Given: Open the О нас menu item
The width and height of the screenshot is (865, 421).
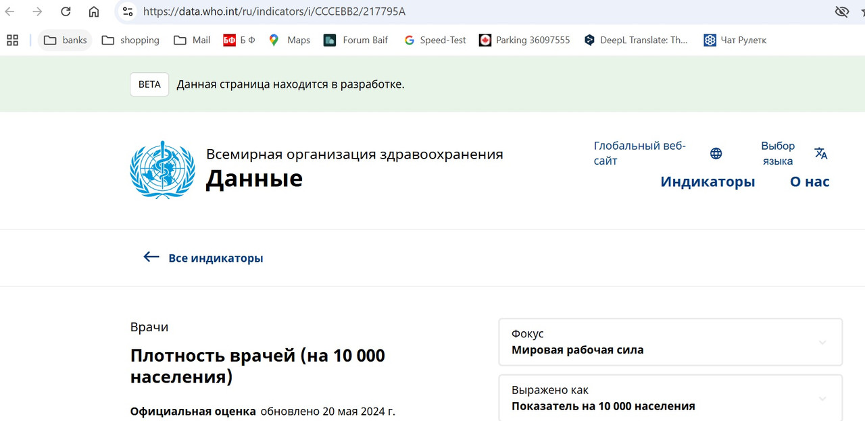Looking at the screenshot, I should (810, 181).
